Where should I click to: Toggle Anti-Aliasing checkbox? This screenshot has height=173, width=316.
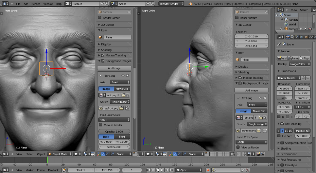pos(282,124)
